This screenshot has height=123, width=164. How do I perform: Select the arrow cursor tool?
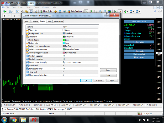coord(4,16)
